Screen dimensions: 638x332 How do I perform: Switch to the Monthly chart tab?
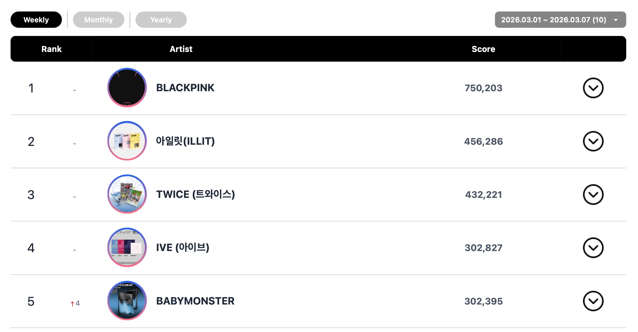pyautogui.click(x=98, y=20)
